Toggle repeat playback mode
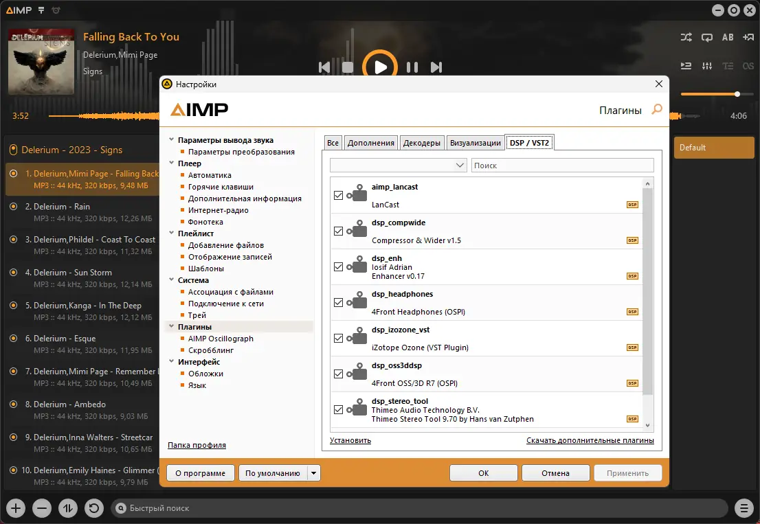This screenshot has width=760, height=524. (x=706, y=37)
